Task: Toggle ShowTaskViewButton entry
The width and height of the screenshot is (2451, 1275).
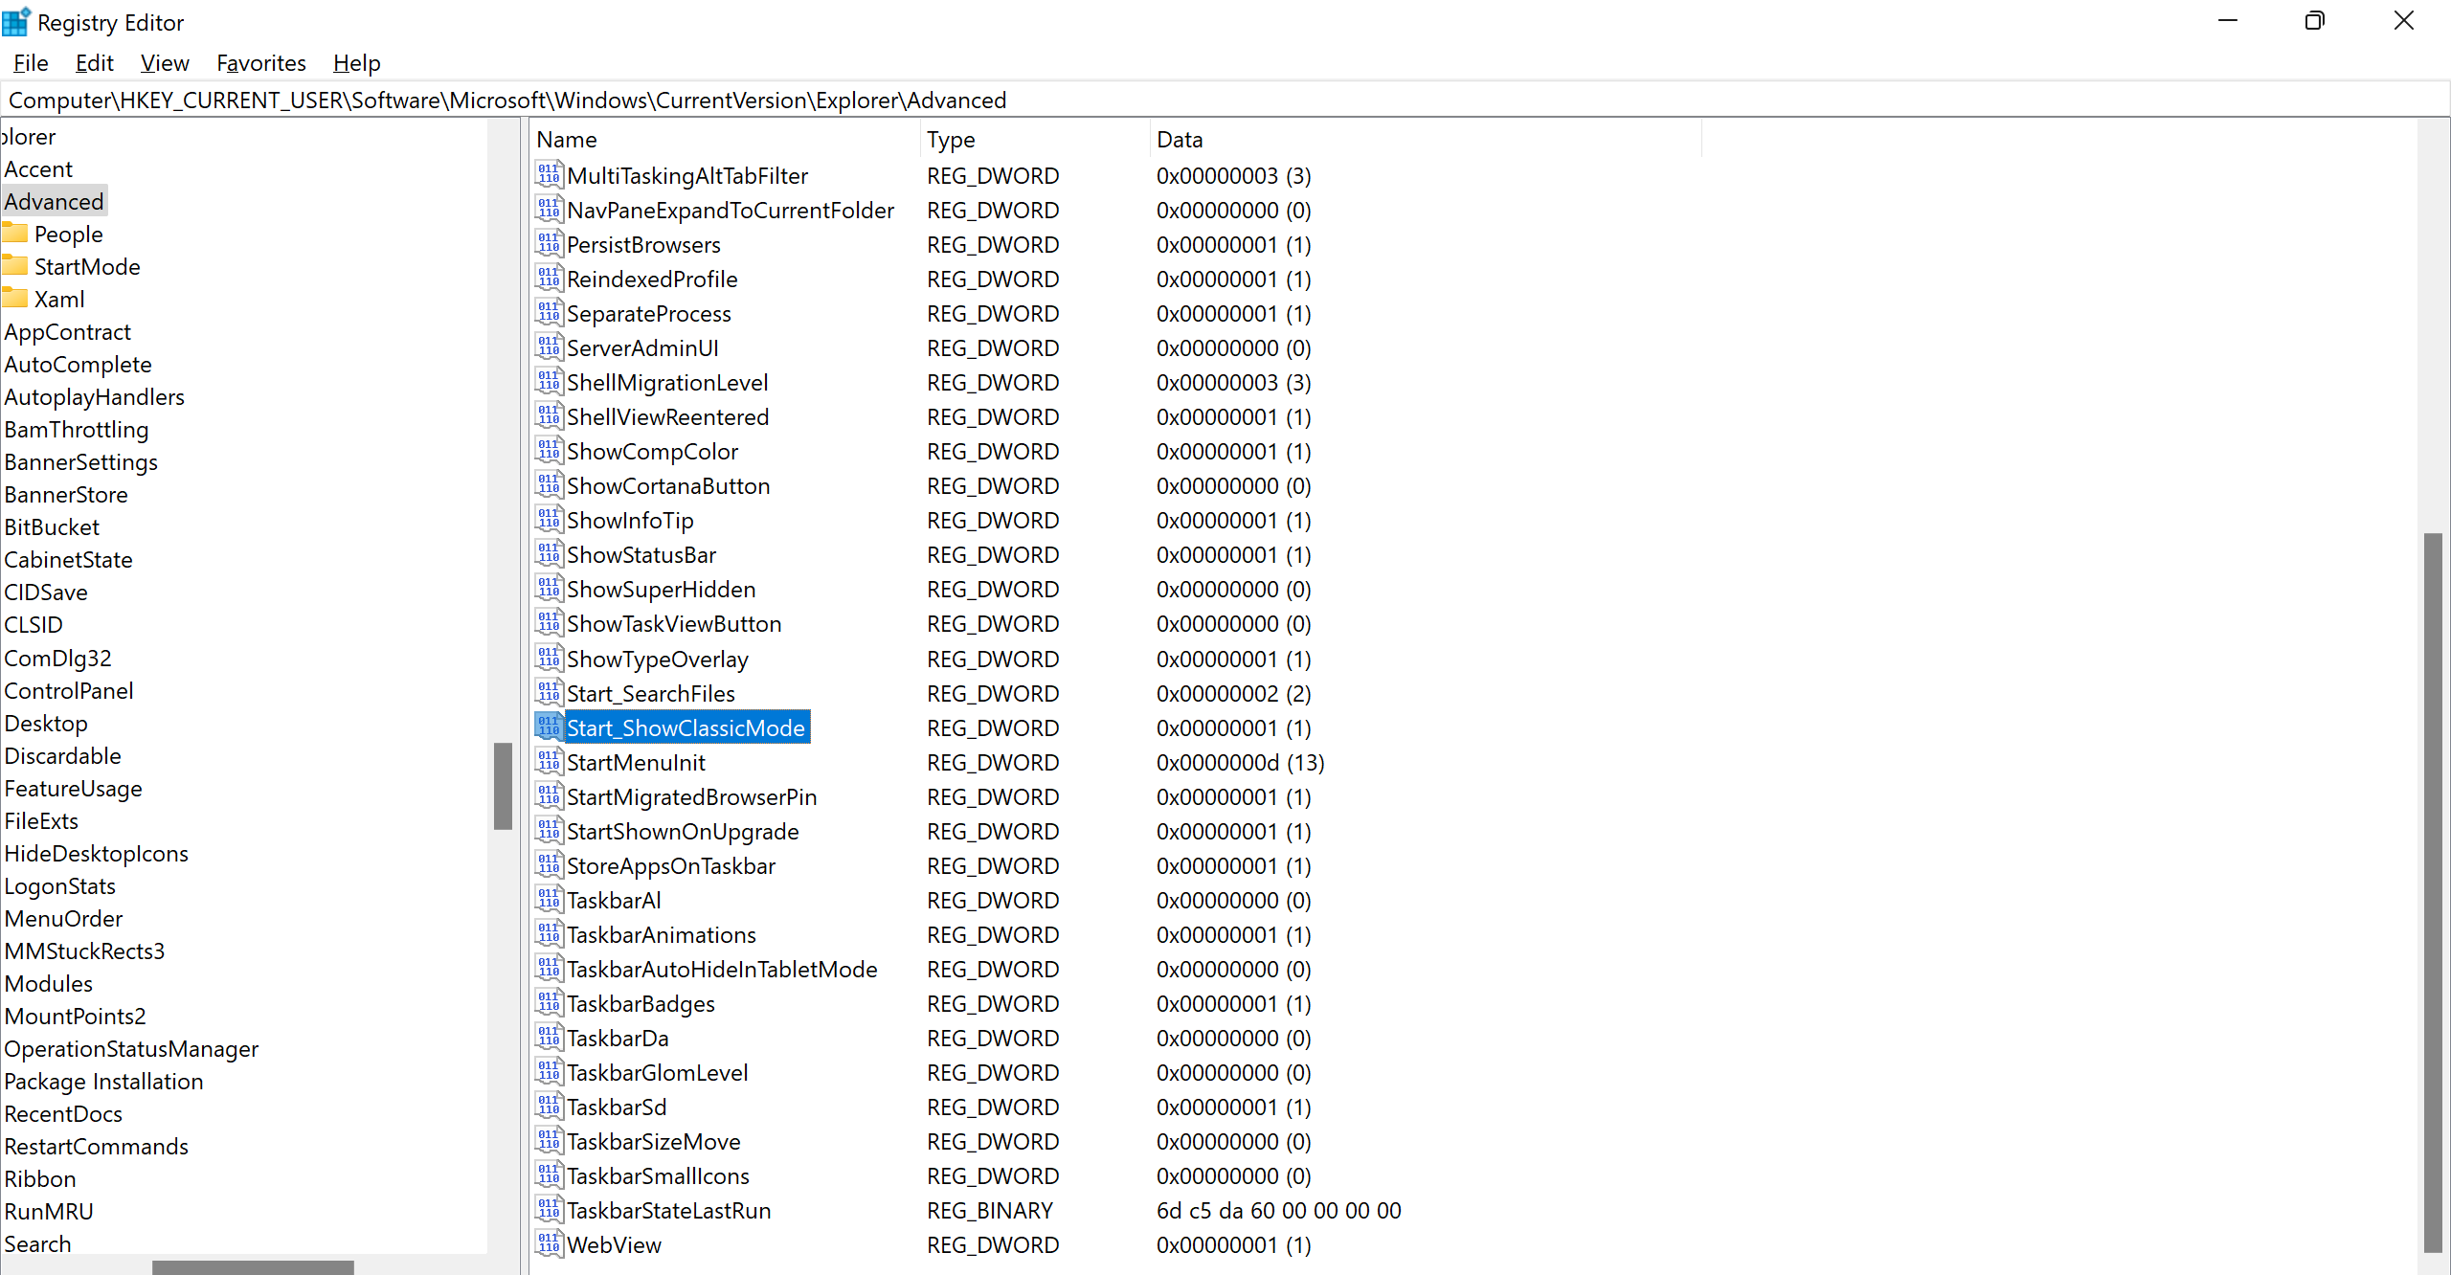Action: 674,624
